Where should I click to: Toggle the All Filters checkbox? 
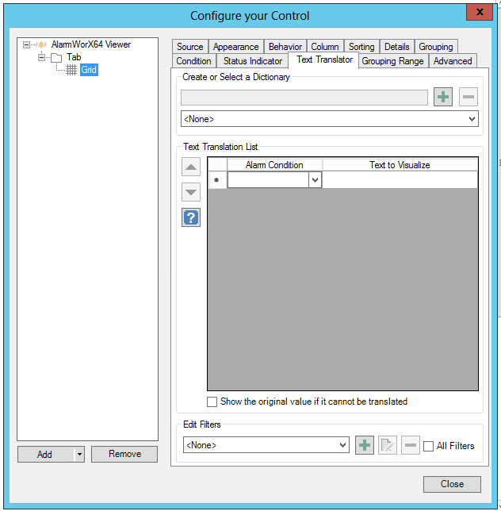pyautogui.click(x=429, y=446)
